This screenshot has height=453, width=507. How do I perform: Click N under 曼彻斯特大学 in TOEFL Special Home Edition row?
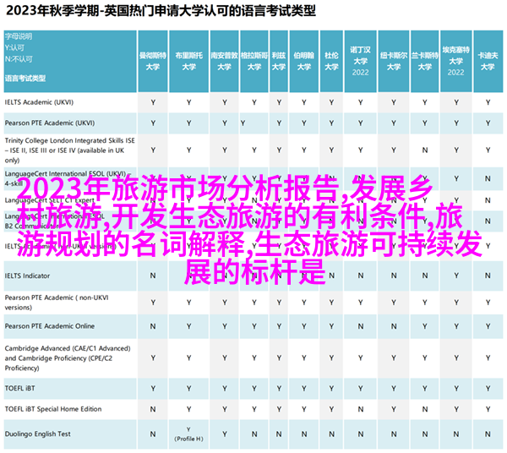click(153, 409)
